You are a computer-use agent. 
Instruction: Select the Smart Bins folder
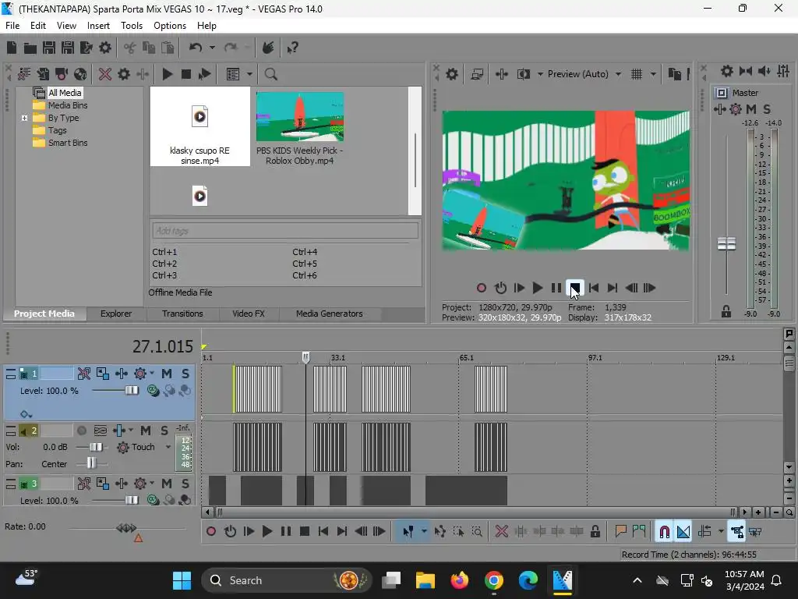[x=68, y=144]
